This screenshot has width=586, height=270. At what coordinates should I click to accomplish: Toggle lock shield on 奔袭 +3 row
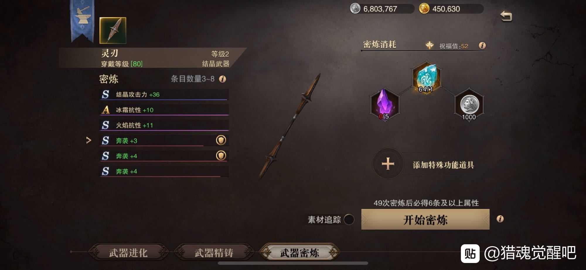221,140
